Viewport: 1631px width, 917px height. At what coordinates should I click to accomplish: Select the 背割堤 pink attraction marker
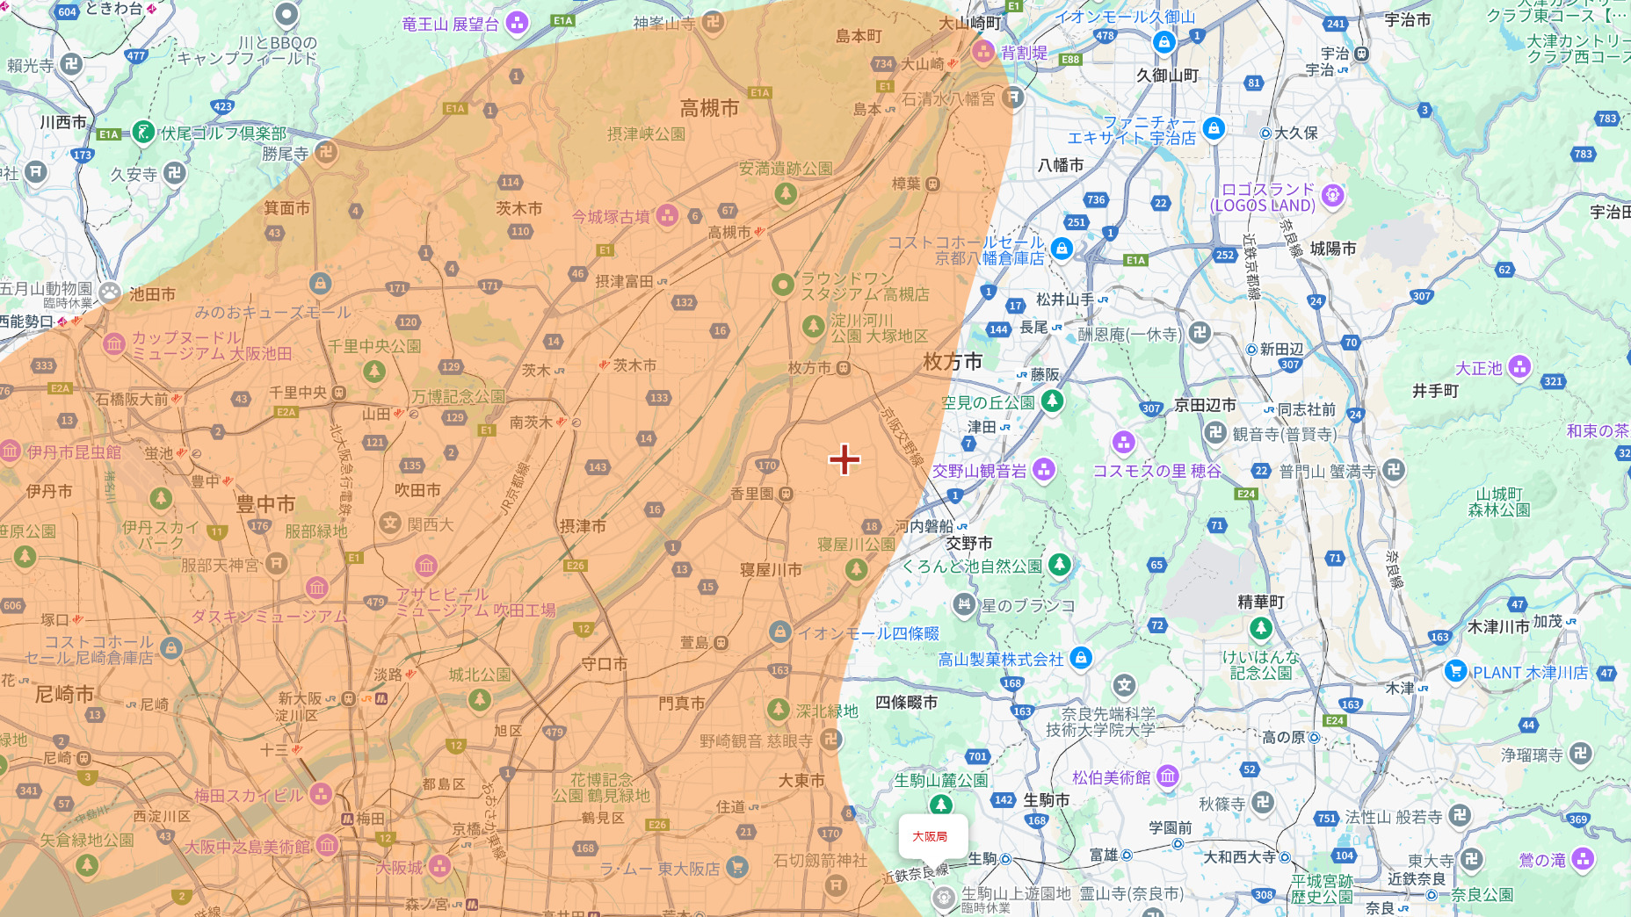tap(982, 53)
